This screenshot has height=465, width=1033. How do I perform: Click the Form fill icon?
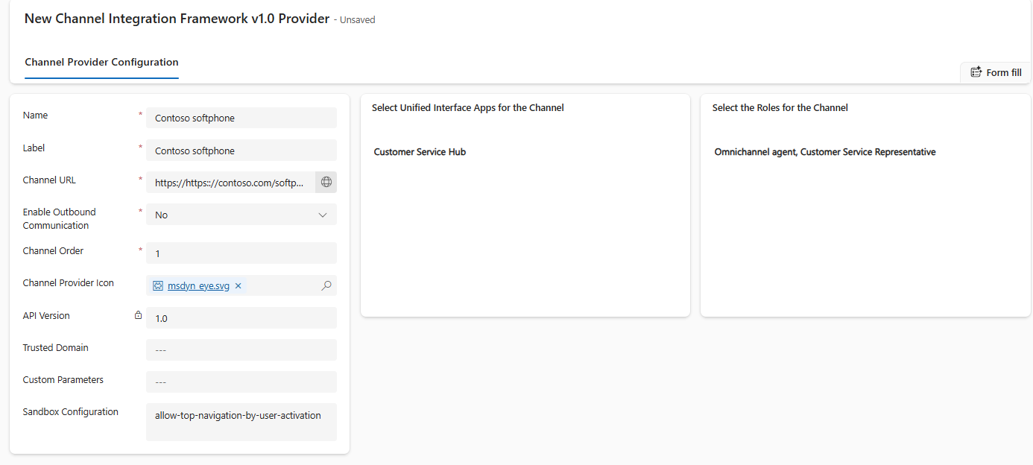[976, 72]
